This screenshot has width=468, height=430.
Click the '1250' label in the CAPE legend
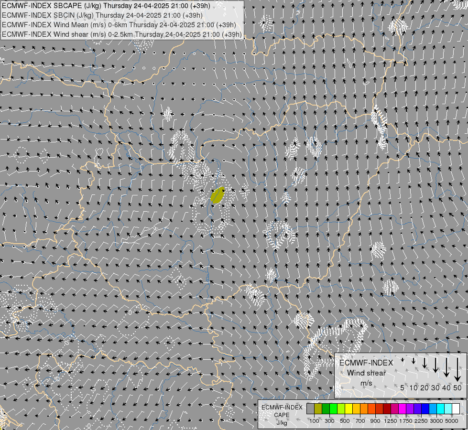click(391, 421)
